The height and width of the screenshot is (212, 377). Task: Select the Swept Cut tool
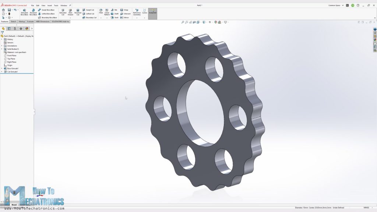point(88,10)
